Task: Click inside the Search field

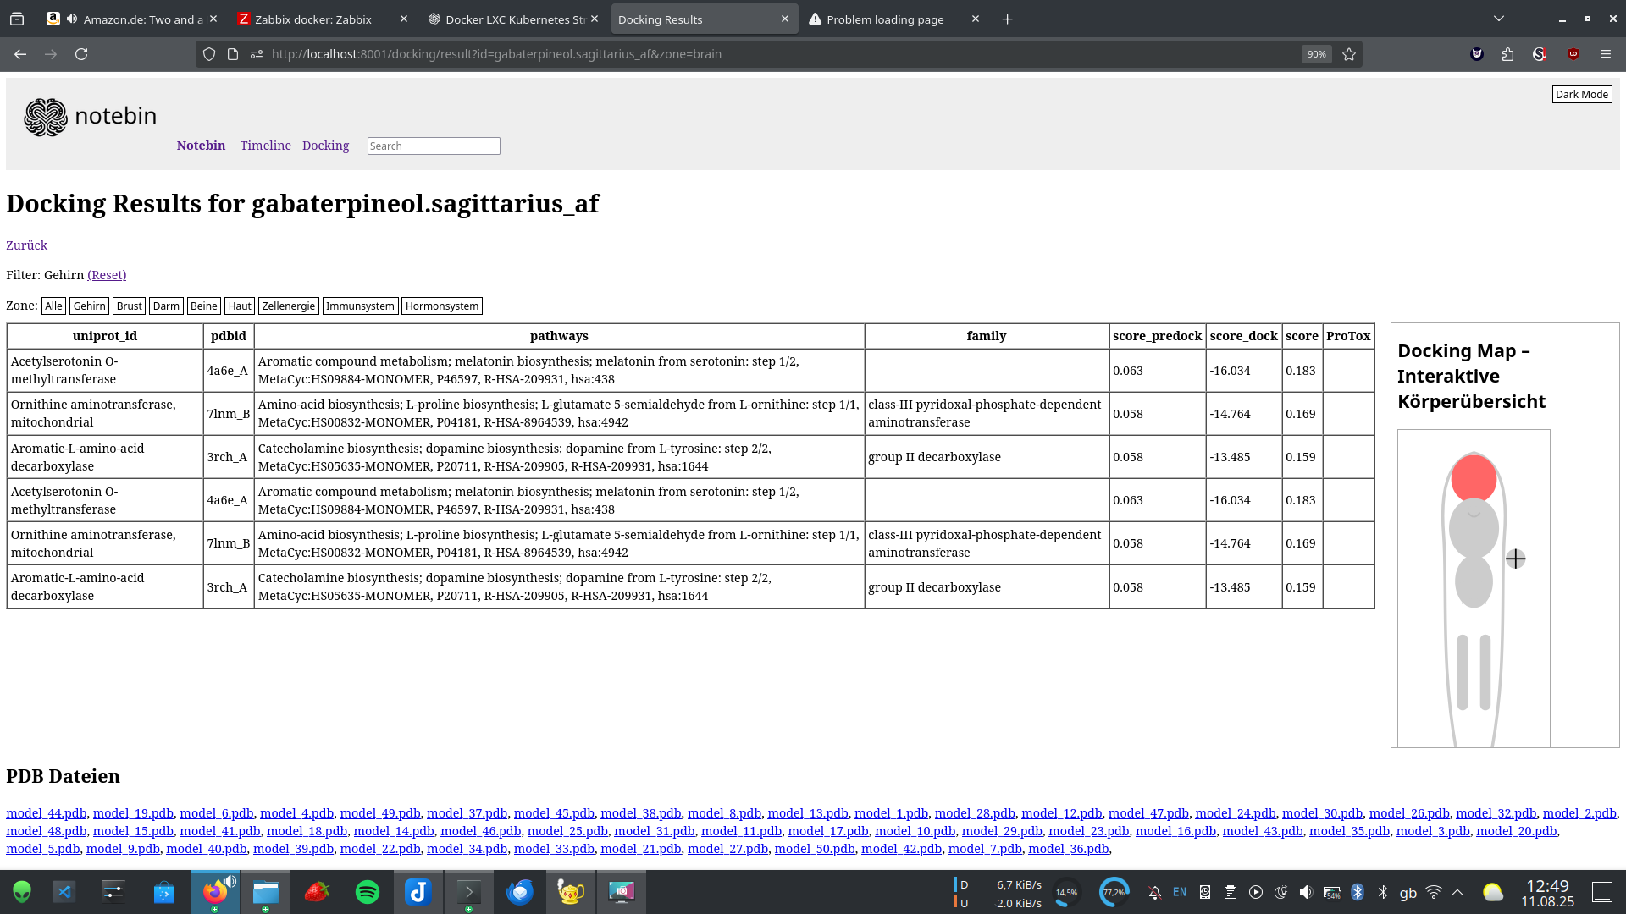Action: [433, 146]
